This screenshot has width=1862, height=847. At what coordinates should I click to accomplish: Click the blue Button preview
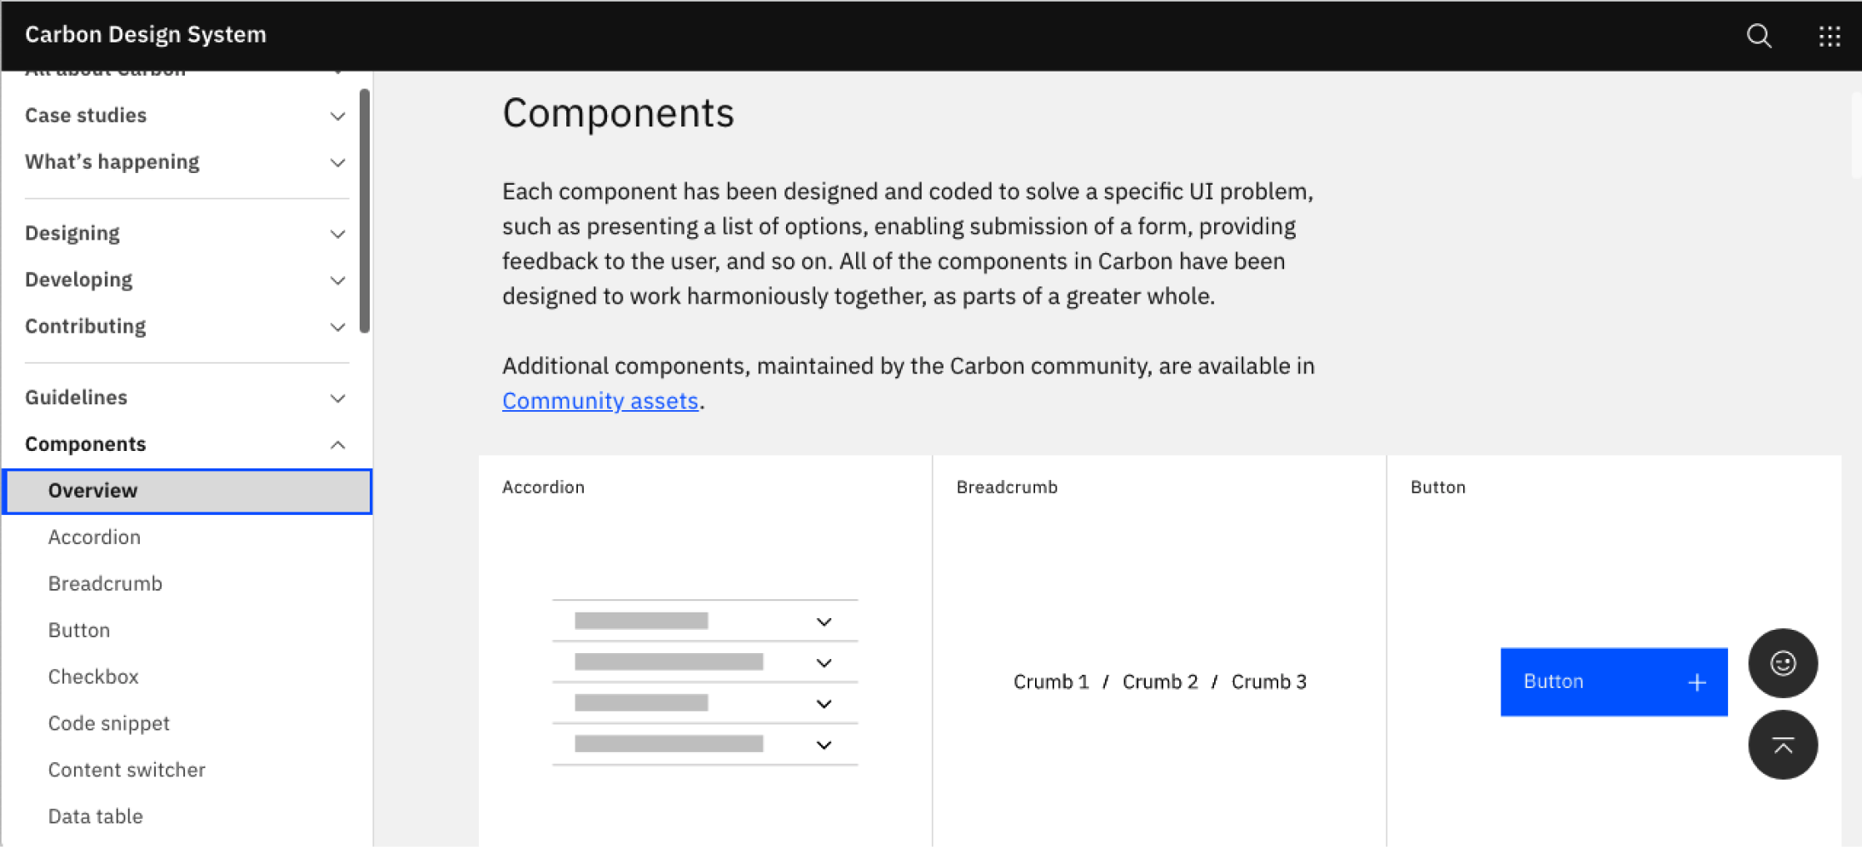pyautogui.click(x=1614, y=682)
